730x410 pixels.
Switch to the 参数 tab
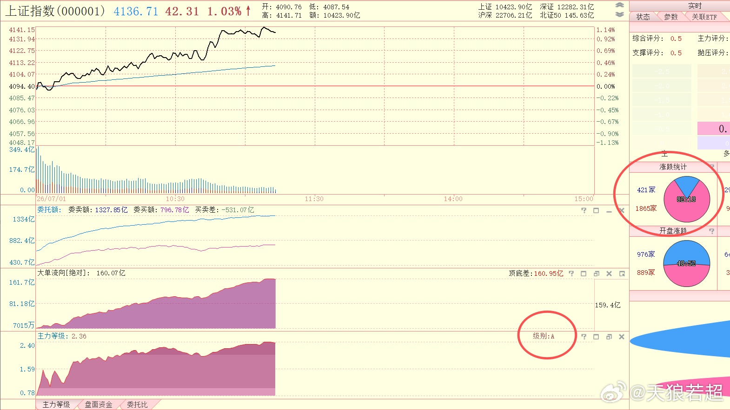[670, 17]
